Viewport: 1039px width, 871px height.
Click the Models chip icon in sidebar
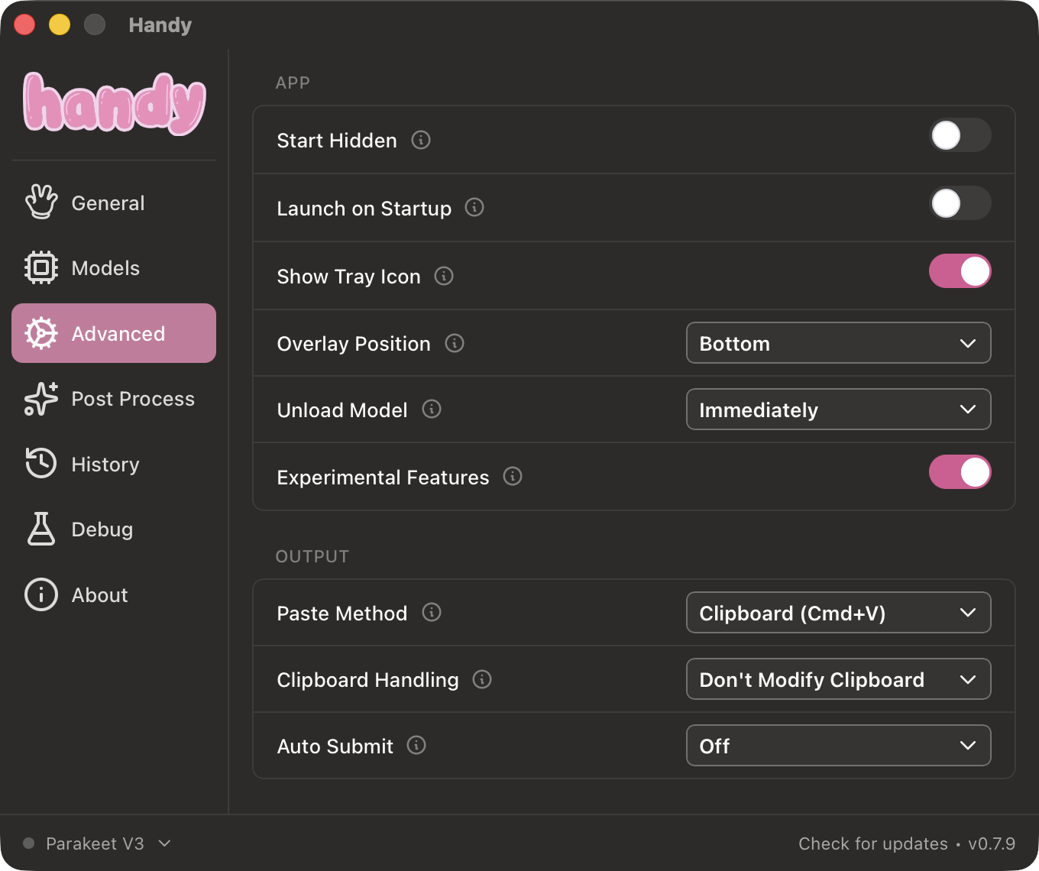click(x=41, y=267)
